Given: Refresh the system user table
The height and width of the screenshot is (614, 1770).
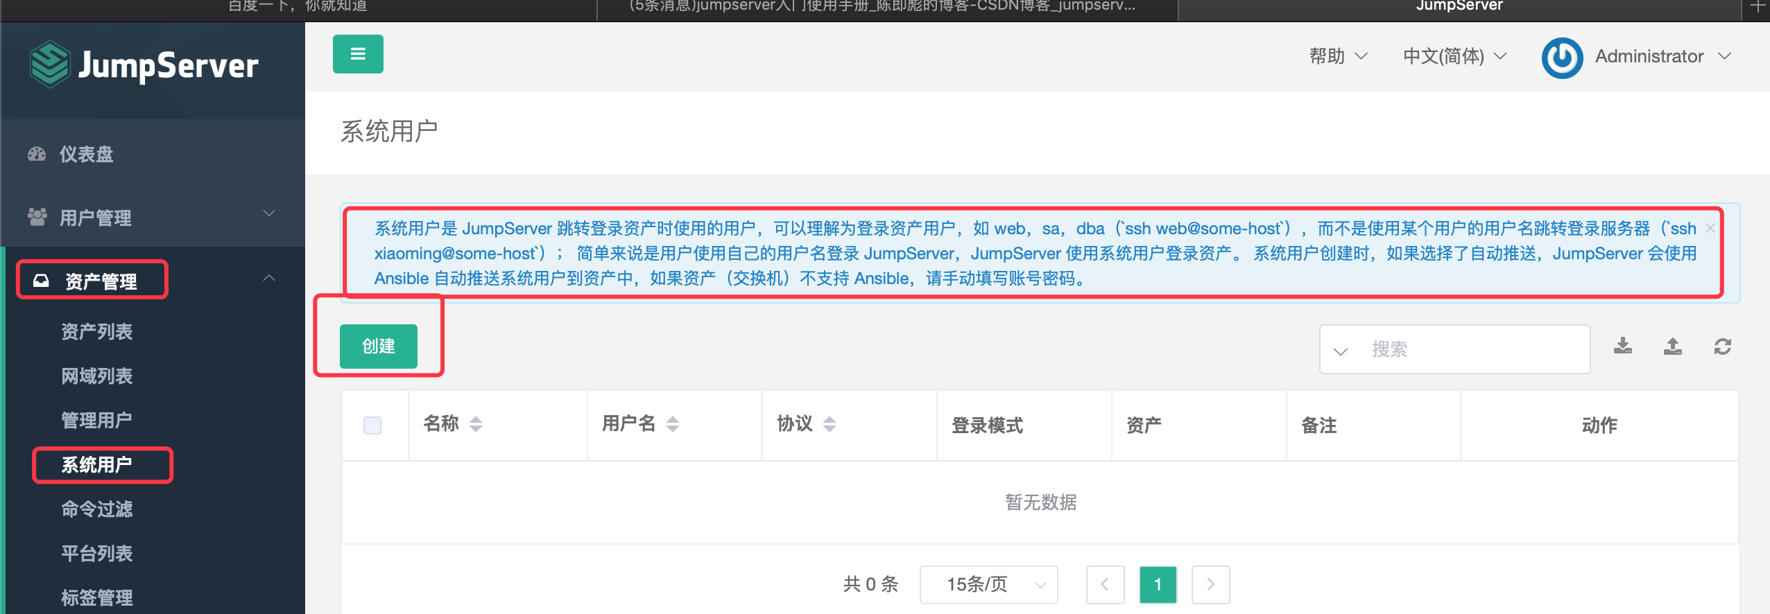Looking at the screenshot, I should coord(1723,346).
